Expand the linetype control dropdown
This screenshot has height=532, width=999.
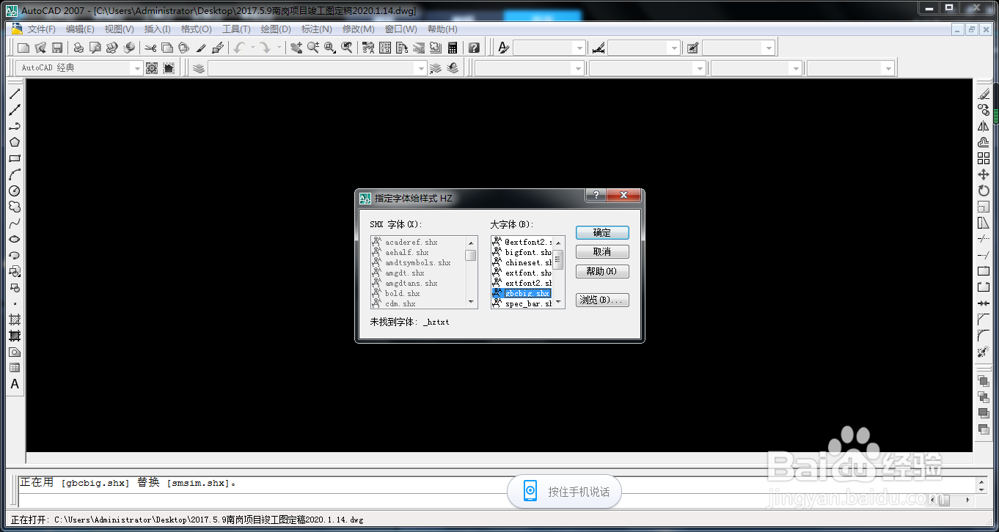click(x=700, y=68)
